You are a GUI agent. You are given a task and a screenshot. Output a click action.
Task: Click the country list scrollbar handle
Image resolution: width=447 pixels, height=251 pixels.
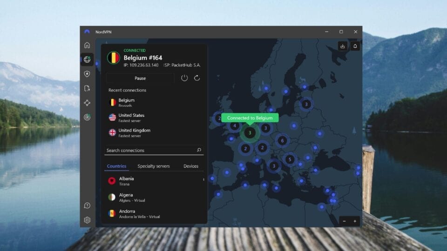pos(203,179)
